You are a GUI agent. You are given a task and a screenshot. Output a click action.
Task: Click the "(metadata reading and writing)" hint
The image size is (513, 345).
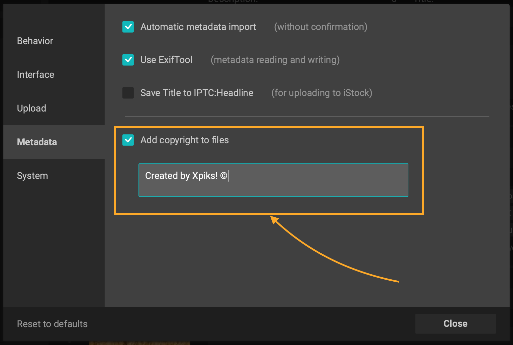point(275,60)
